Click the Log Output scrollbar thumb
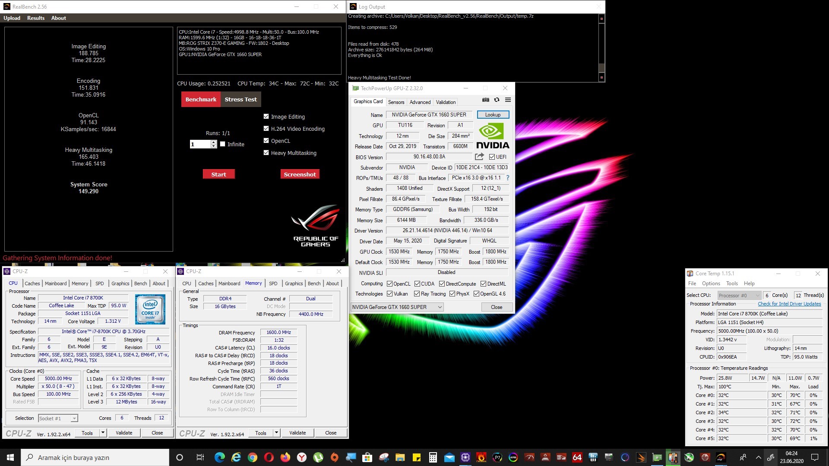Viewport: 829px width, 466px height. (x=601, y=68)
